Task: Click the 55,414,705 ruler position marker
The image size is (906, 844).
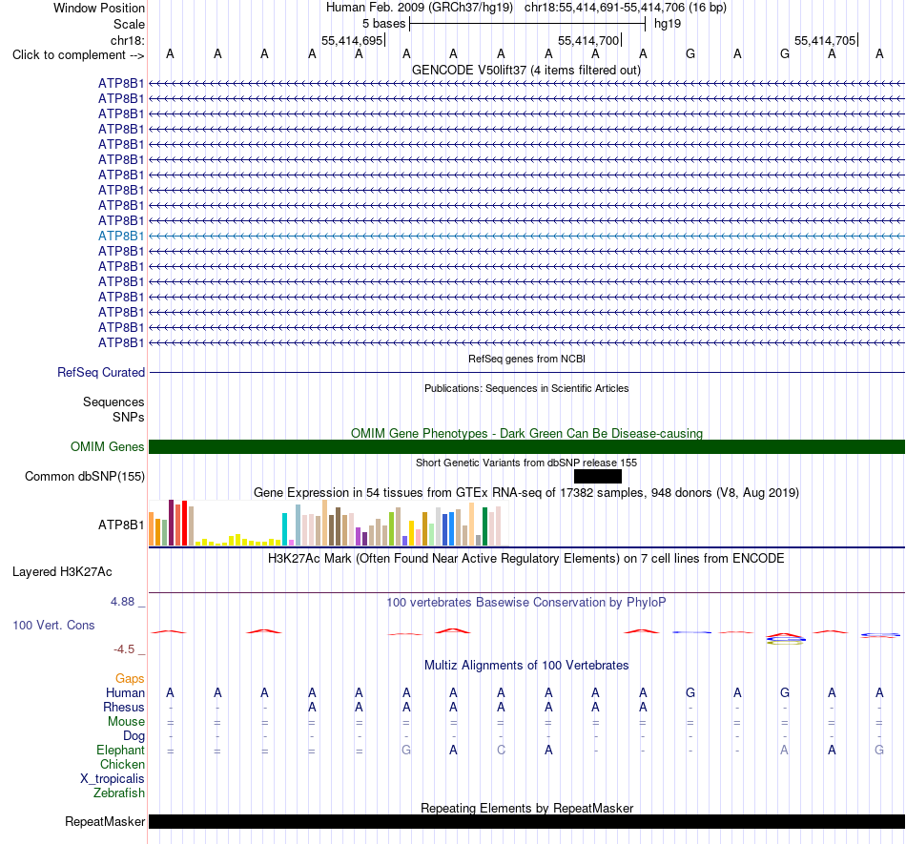Action: click(825, 40)
